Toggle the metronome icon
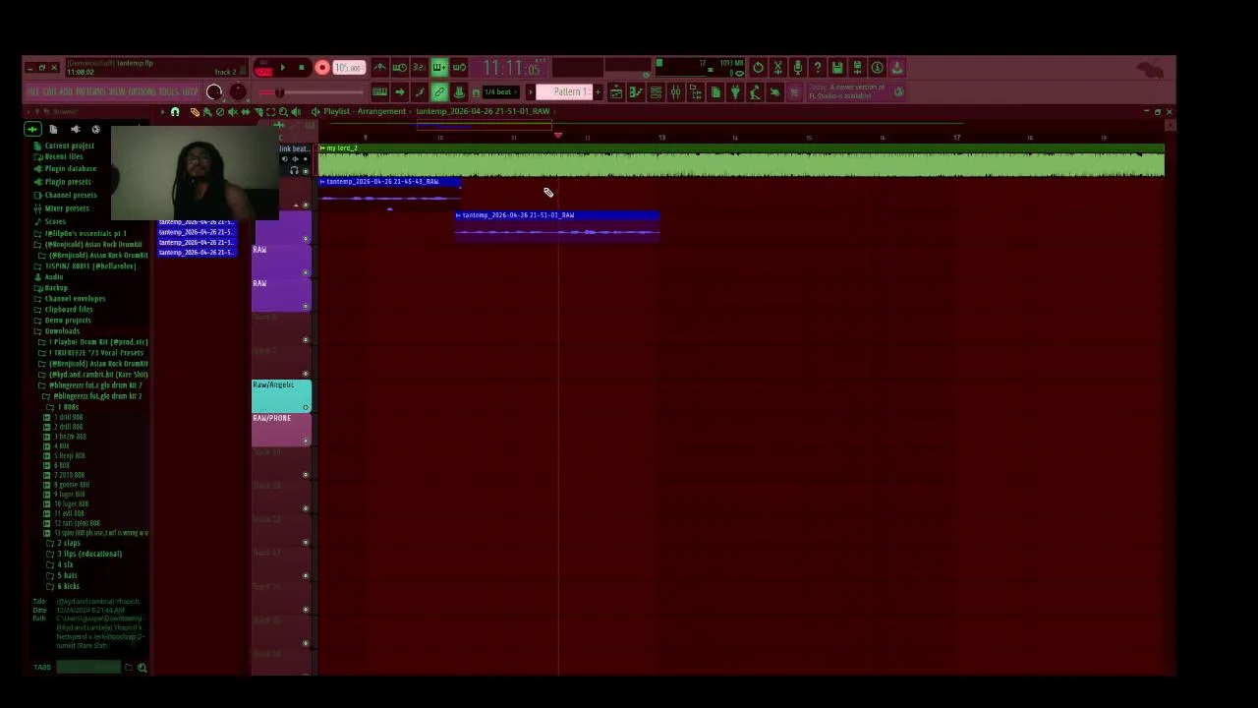This screenshot has width=1258, height=708. tap(379, 68)
